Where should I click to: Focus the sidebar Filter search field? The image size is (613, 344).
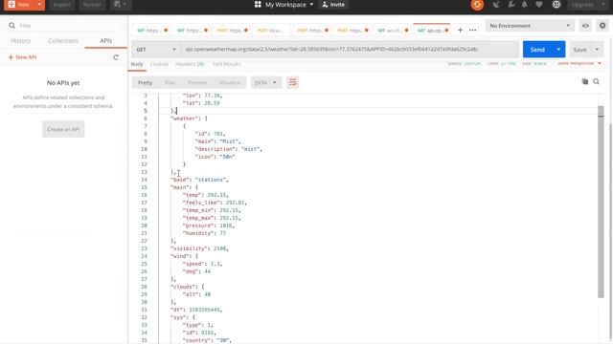64,26
